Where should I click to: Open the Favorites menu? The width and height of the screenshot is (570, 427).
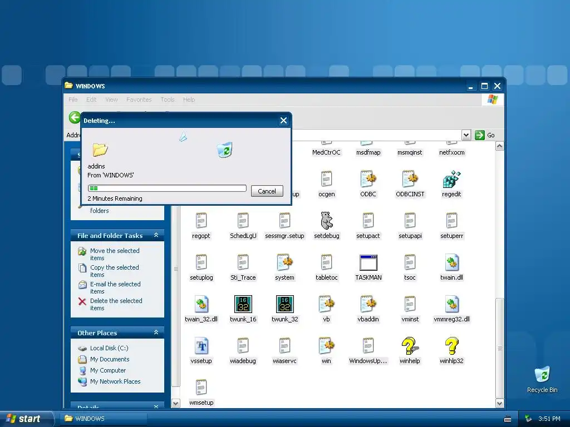coord(139,100)
